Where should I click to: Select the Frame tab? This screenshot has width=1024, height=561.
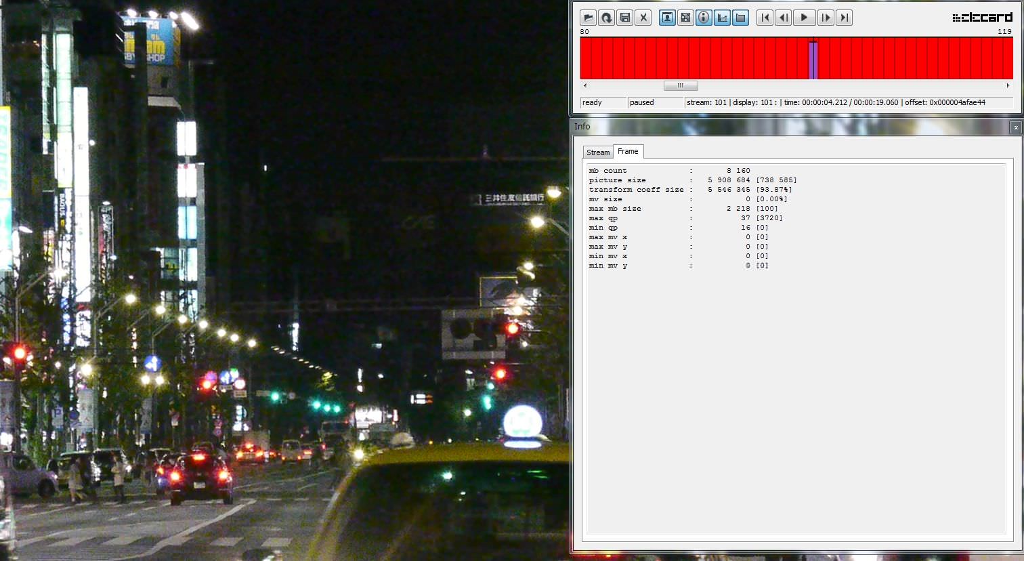click(x=628, y=151)
